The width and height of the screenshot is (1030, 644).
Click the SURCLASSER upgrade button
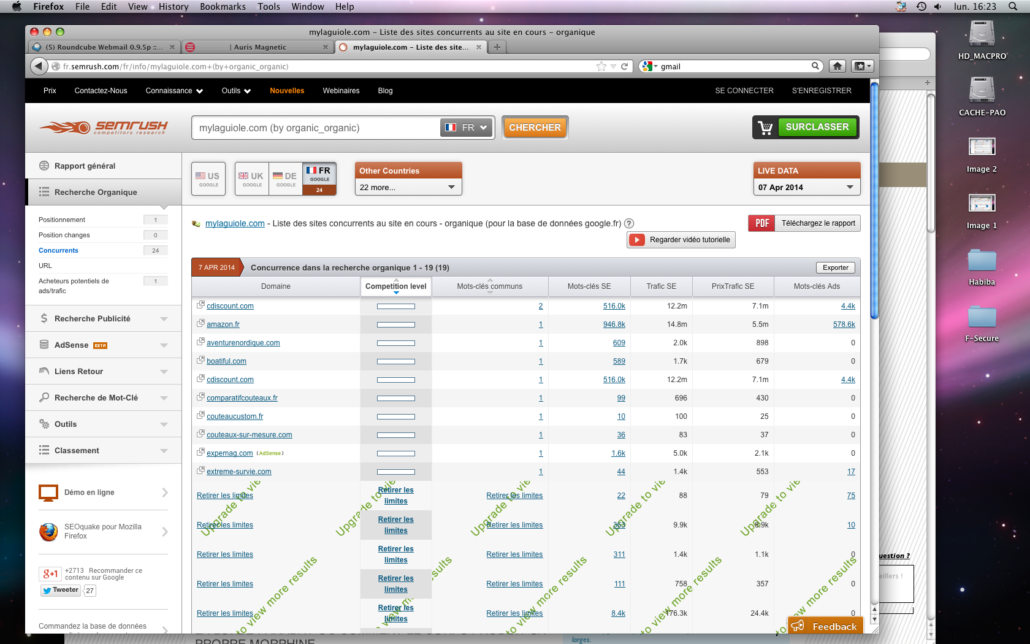point(817,127)
